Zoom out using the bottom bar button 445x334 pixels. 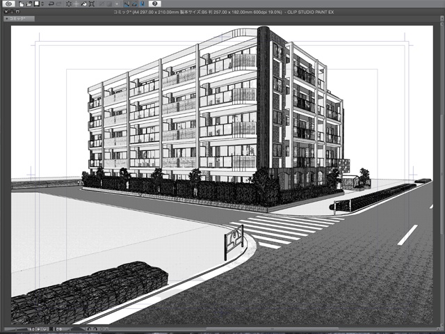point(38,329)
